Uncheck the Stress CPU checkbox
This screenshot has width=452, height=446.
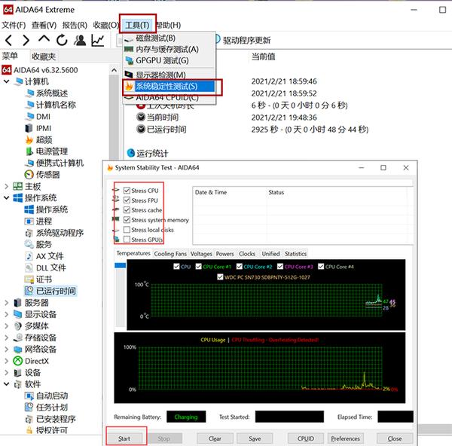127,191
